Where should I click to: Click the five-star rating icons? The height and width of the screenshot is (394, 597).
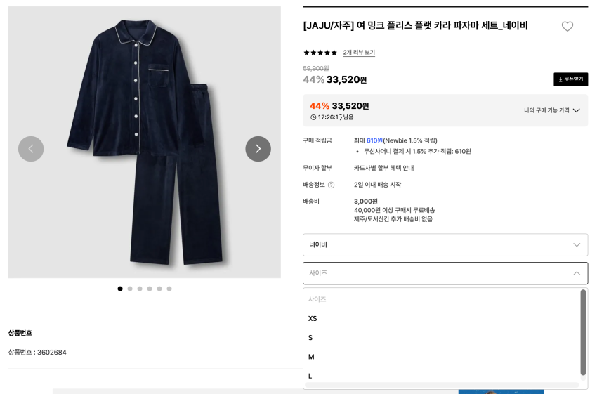click(320, 53)
